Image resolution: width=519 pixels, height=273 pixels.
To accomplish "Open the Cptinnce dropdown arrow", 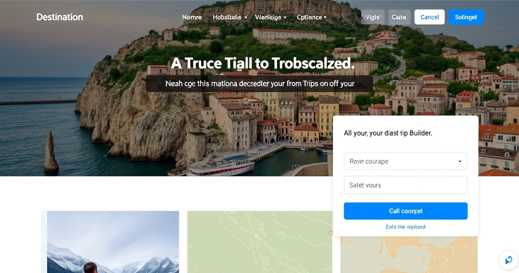I will pyautogui.click(x=325, y=17).
